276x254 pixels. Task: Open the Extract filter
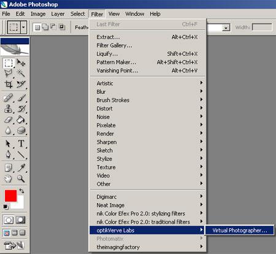pos(147,37)
